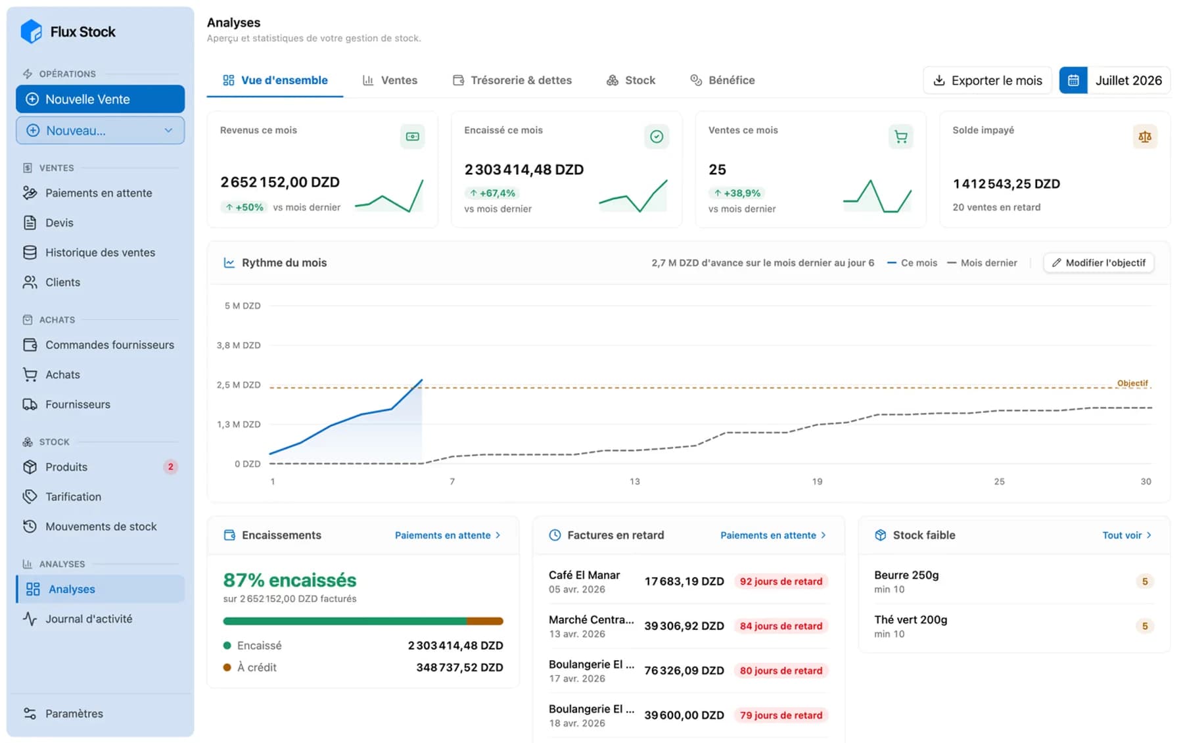Click Exporter le mois button
1183x743 pixels.
987,80
